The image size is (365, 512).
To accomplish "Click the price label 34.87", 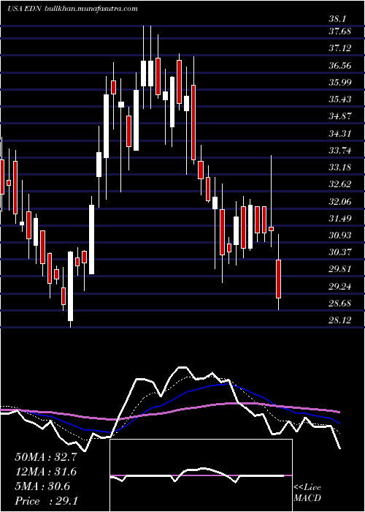I will pos(340,116).
